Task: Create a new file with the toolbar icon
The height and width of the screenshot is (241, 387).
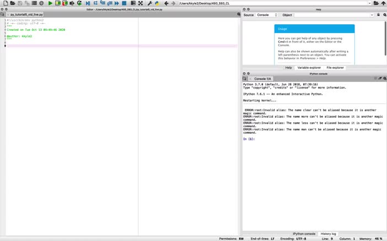Action: tap(6, 3)
